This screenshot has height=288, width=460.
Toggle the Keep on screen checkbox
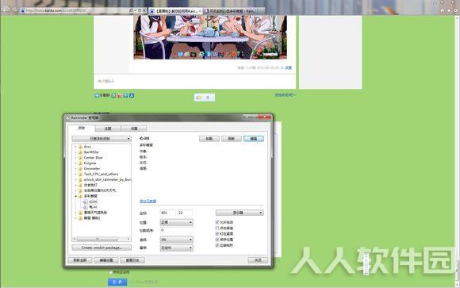pos(217,234)
